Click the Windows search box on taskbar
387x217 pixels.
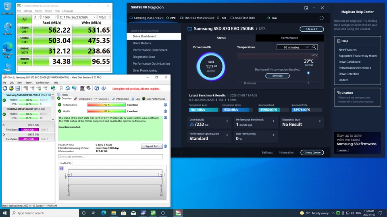click(x=44, y=213)
